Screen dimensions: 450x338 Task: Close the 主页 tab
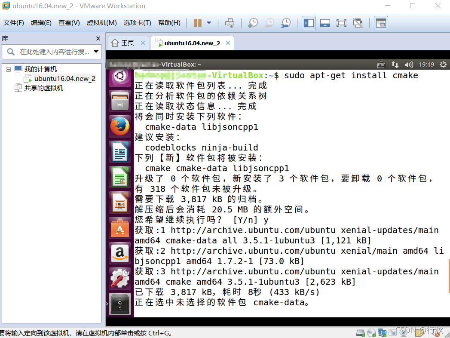(x=143, y=43)
